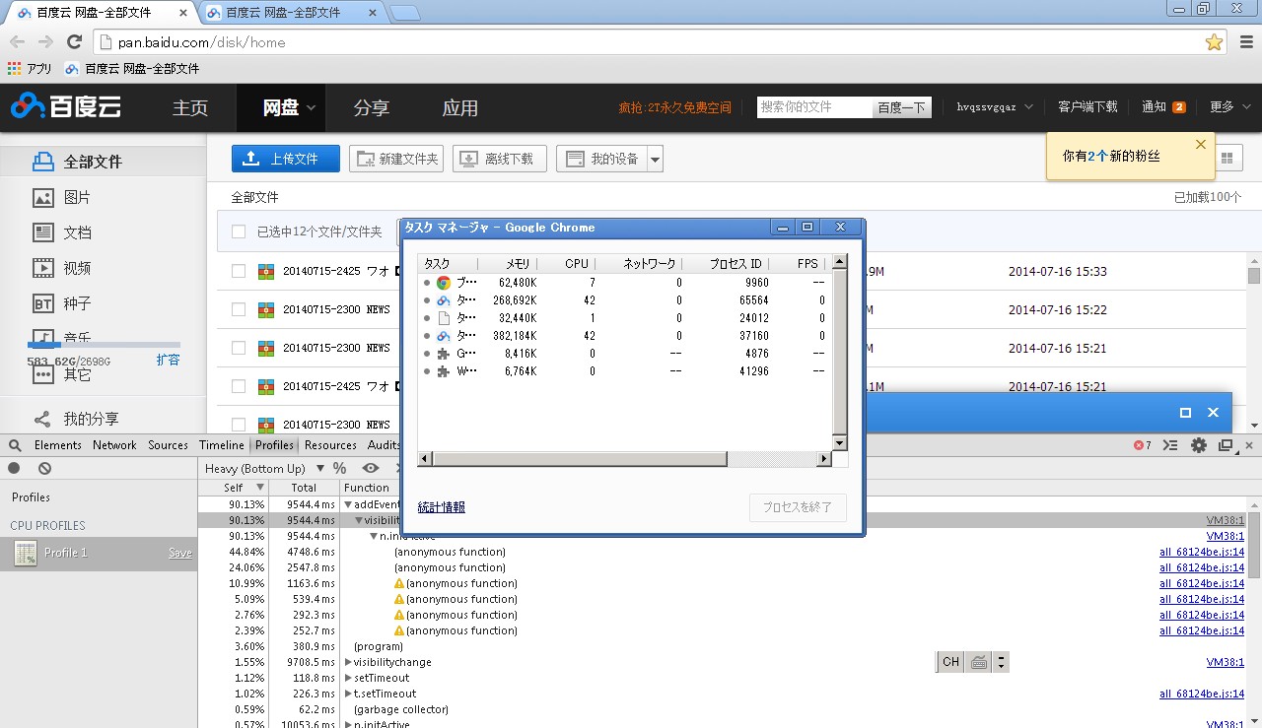Open the 更多 dropdown in header
The image size is (1262, 728).
1230,107
